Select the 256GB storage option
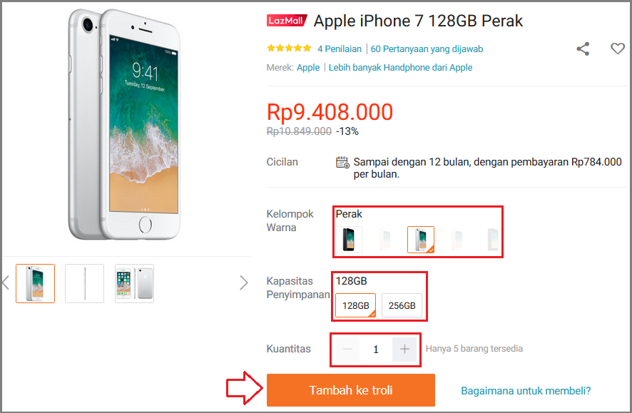 [402, 305]
